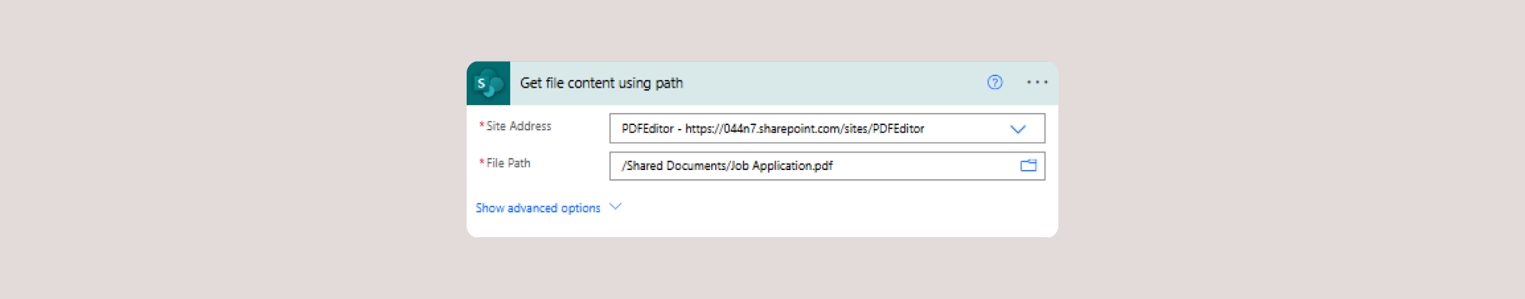Click the Site Address label
The width and height of the screenshot is (1525, 299).
pos(518,126)
